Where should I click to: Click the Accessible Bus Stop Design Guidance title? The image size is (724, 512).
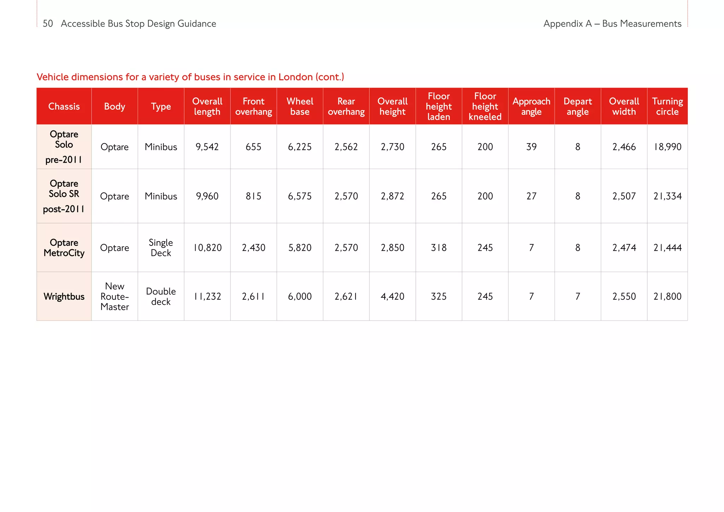click(x=138, y=24)
